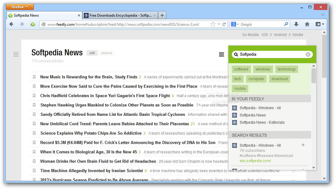Click the remove button beside Softpedia News

107,53
